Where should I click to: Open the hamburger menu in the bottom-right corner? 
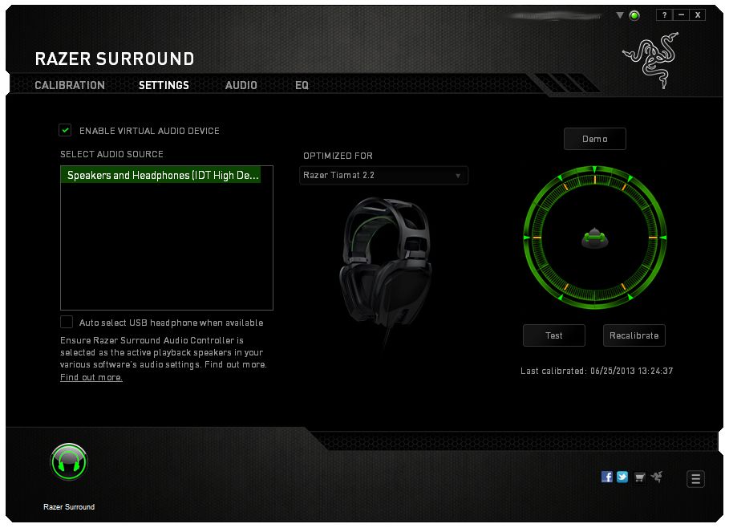tap(695, 478)
